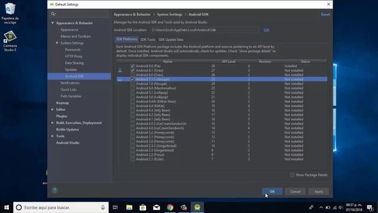
Task: Click the download icon beside Android 8.1 row
Action: [120, 70]
